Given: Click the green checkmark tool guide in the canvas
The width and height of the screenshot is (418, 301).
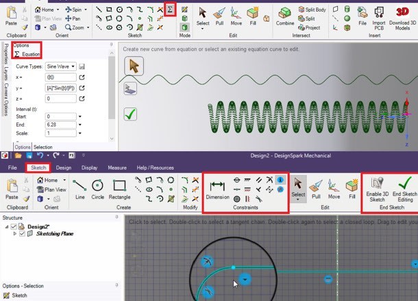Looking at the screenshot, I should click(x=130, y=114).
